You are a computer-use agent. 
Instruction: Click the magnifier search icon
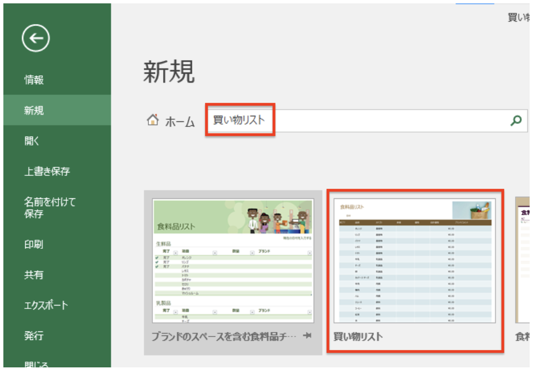(x=516, y=120)
